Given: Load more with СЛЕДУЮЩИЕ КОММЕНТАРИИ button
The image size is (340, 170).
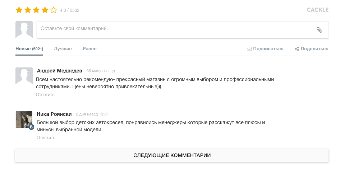Looking at the screenshot, I should tap(172, 155).
